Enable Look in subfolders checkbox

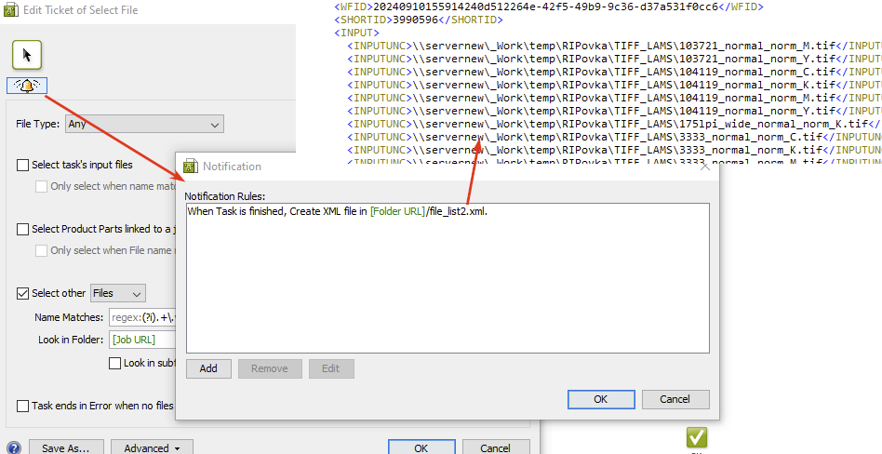(114, 363)
